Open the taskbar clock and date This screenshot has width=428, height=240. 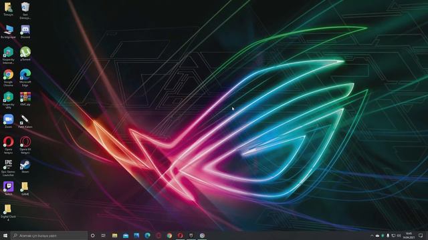coord(409,235)
